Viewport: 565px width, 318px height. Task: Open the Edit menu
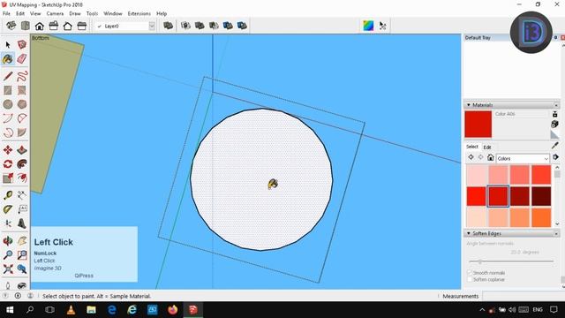20,13
